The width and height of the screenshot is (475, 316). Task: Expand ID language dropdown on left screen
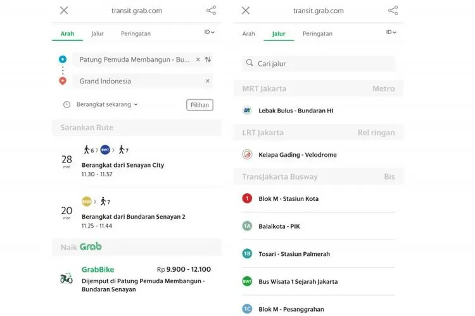[x=210, y=32]
